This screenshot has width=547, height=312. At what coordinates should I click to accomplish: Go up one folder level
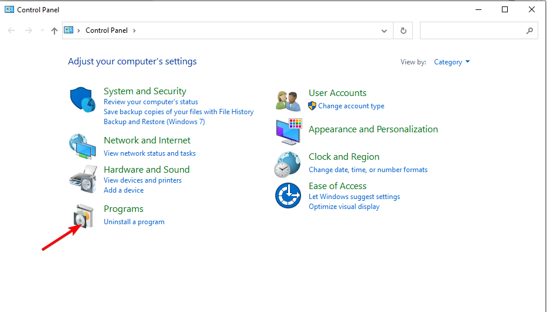pos(54,30)
